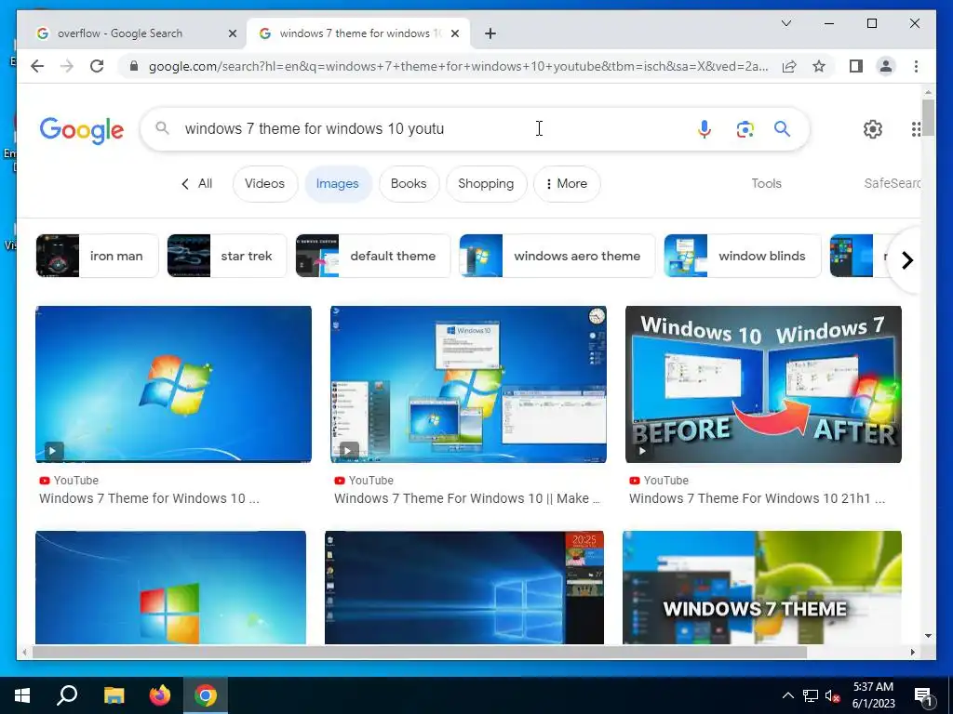Screen dimensions: 953x714
Task: Switch to the Shopping filter
Action: 486,183
